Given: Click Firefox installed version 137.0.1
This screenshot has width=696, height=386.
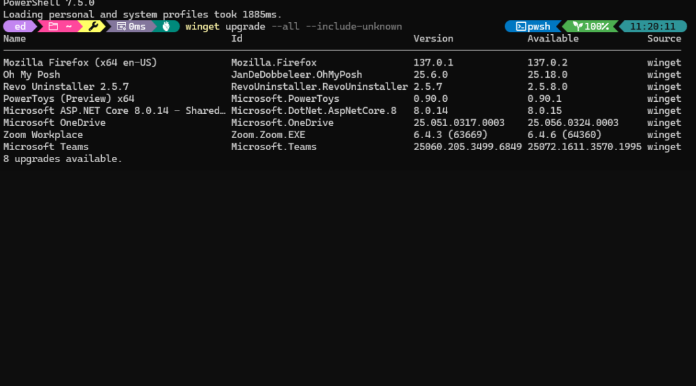Looking at the screenshot, I should coord(433,62).
